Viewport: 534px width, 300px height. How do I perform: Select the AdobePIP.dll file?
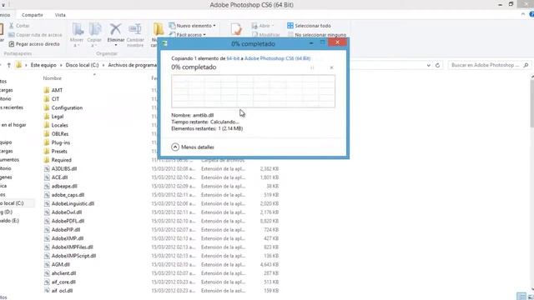coord(62,230)
